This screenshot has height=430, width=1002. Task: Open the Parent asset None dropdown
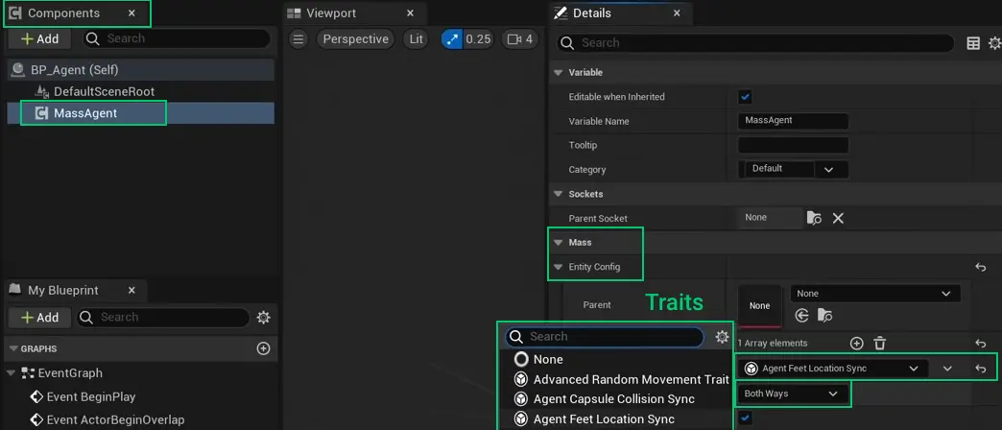(875, 294)
